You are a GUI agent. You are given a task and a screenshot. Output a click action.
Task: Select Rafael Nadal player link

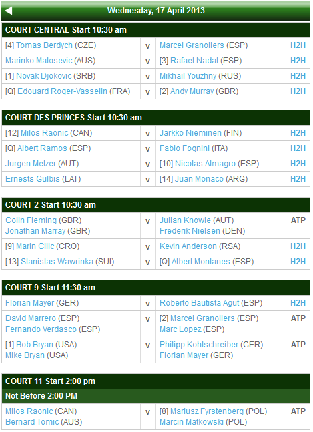[194, 61]
